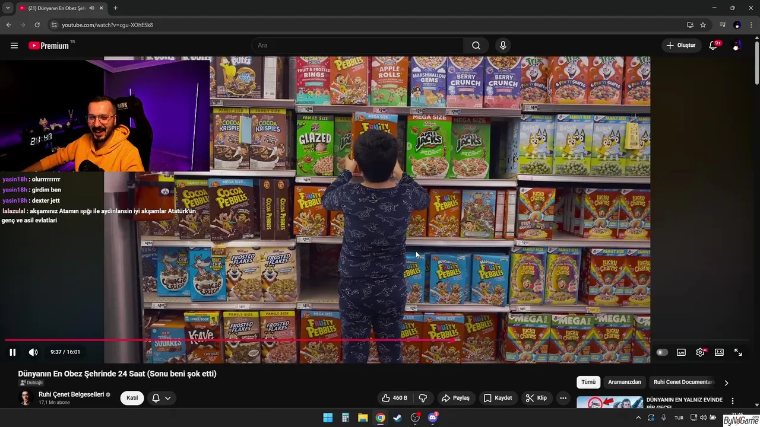Show hidden system tray icons
Image resolution: width=760 pixels, height=427 pixels.
pyautogui.click(x=638, y=418)
